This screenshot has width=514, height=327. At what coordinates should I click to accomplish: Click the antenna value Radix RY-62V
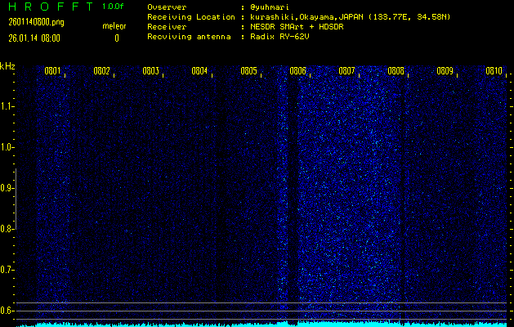[x=279, y=37]
